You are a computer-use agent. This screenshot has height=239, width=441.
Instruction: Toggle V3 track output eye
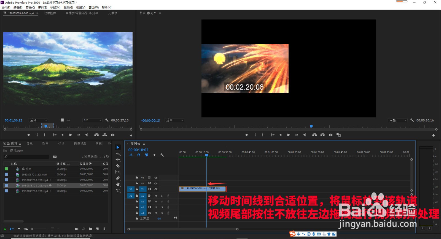click(x=156, y=178)
